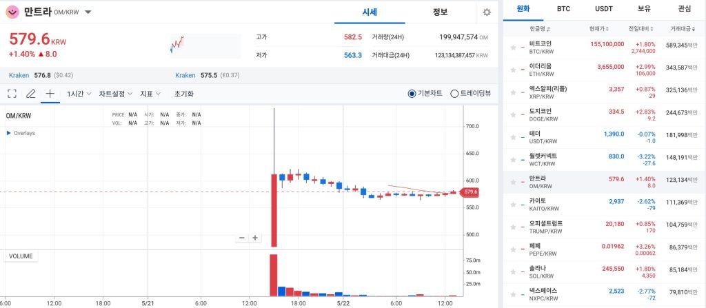Favorite Bitcoin with its star icon
Viewport: 706px width, 308px height.
(x=513, y=47)
